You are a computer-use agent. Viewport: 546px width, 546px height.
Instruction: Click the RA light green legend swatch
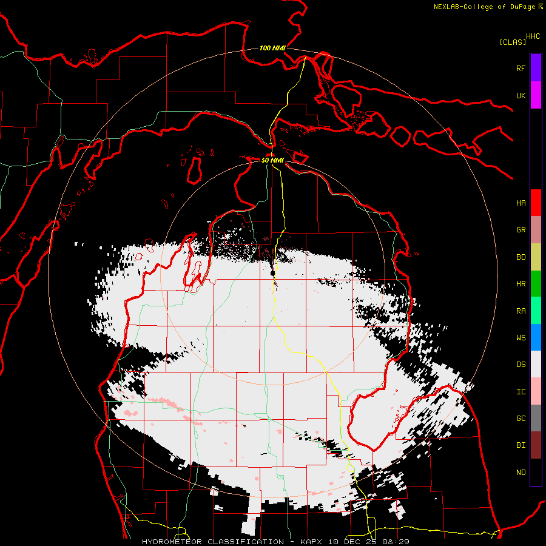(536, 311)
